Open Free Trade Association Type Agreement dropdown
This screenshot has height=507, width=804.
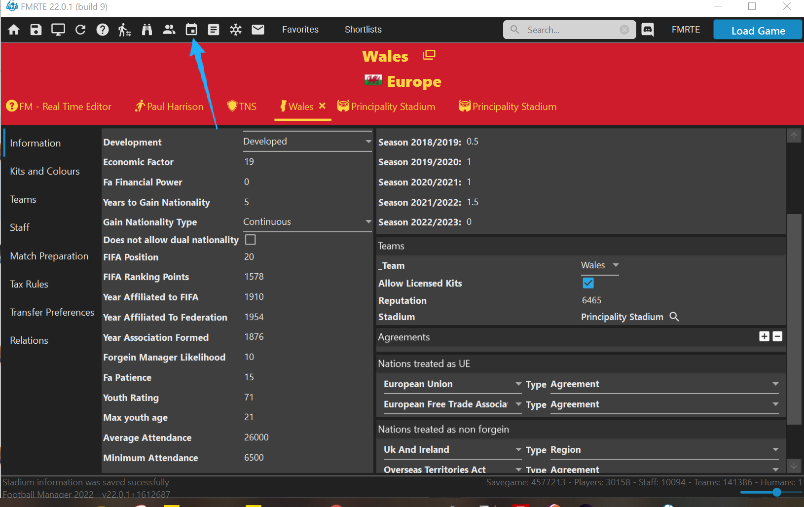point(664,404)
